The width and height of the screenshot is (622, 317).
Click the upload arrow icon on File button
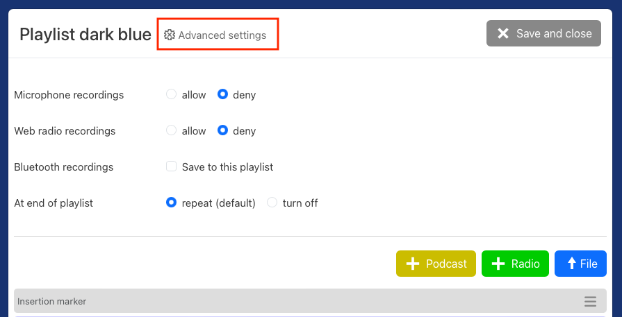[x=571, y=264]
